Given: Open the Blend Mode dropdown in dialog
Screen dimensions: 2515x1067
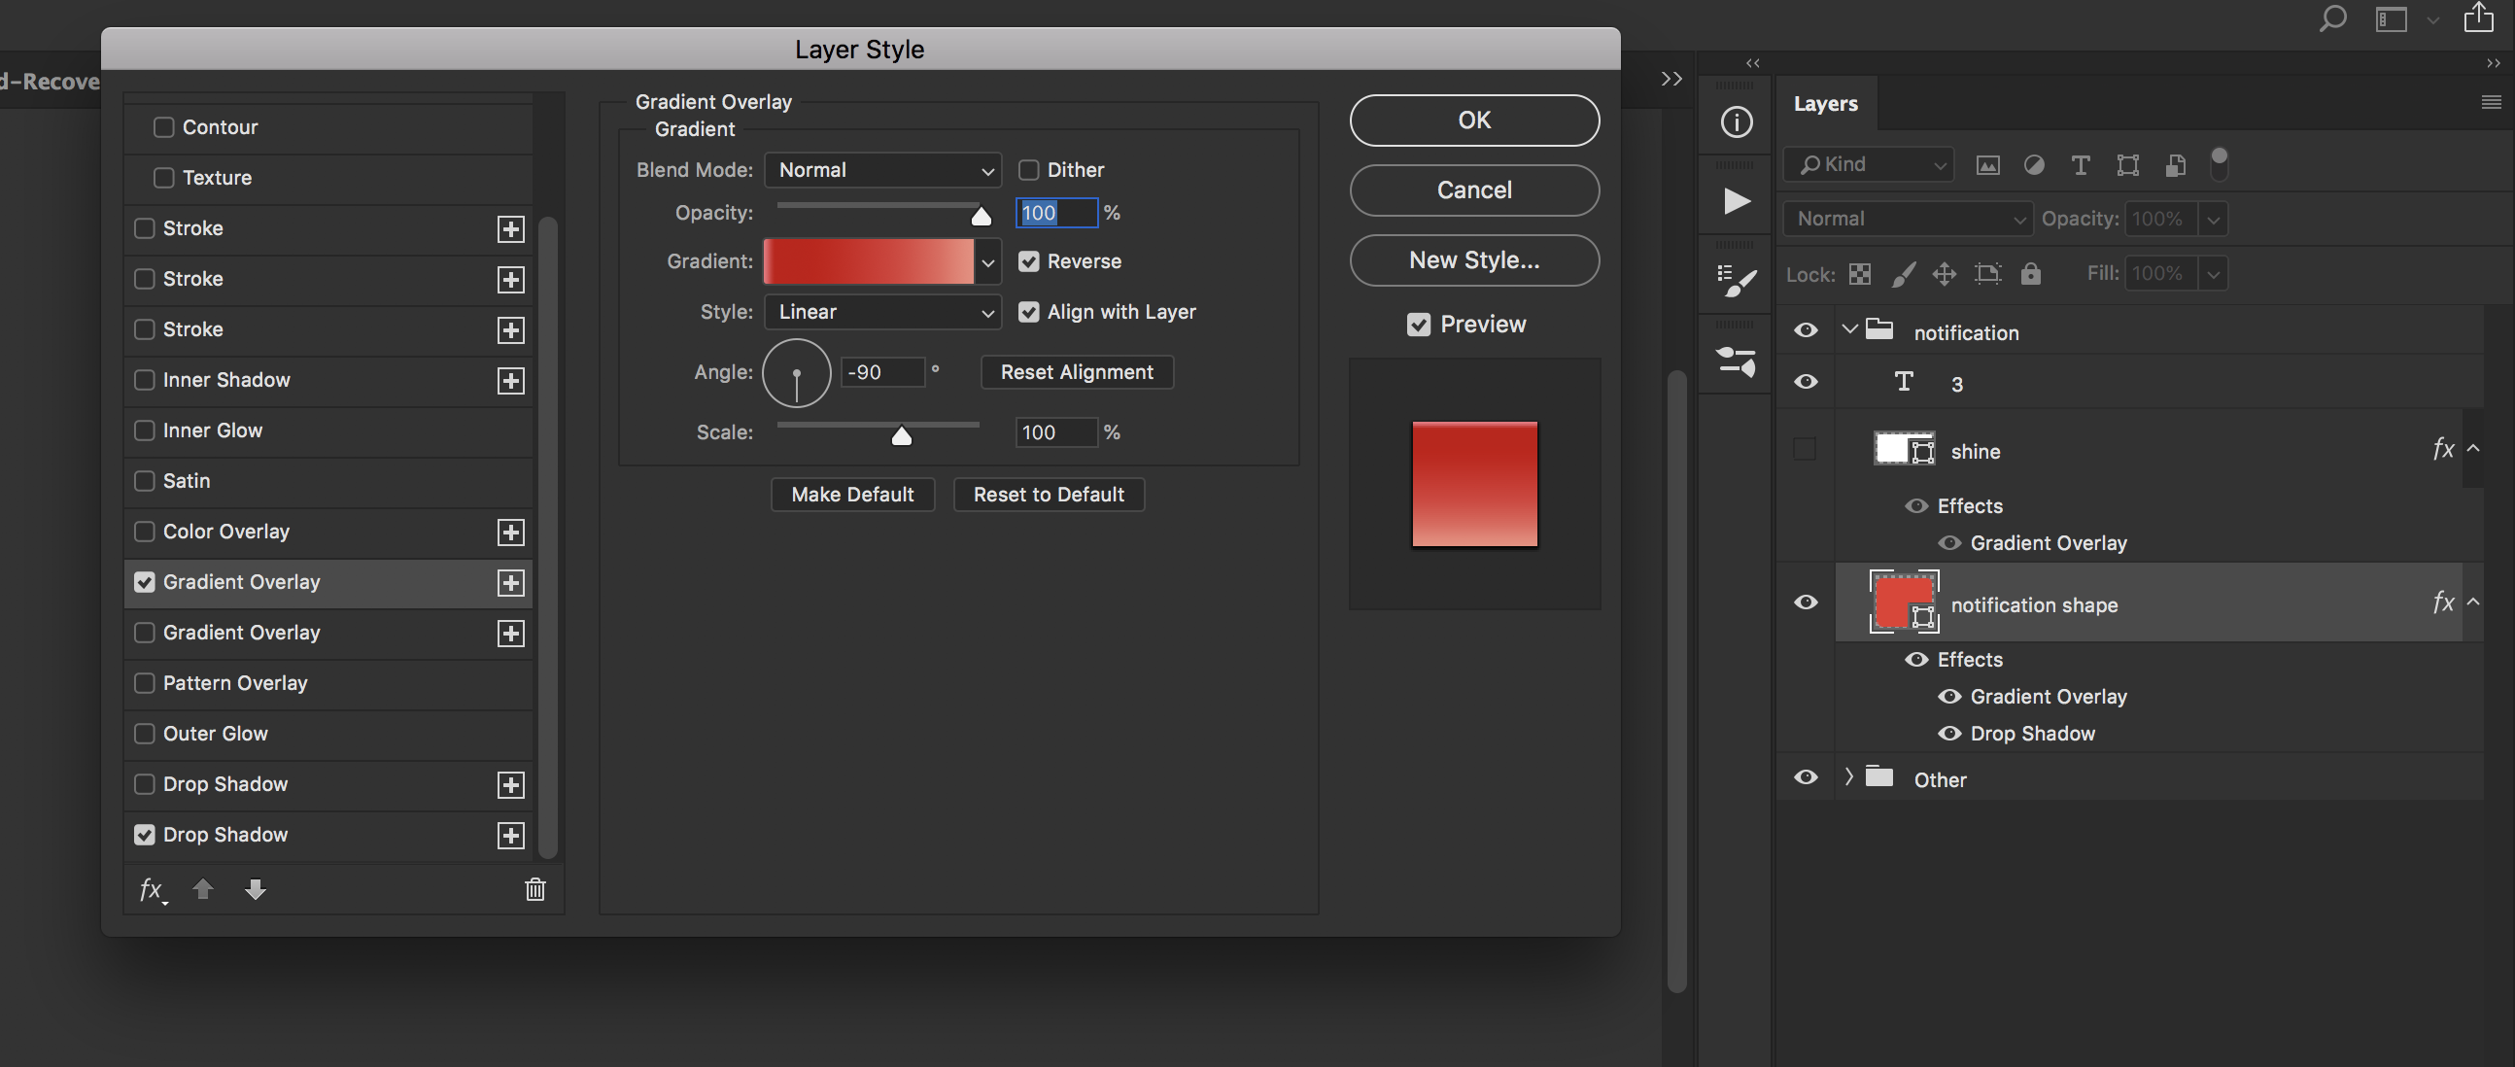Looking at the screenshot, I should [882, 170].
